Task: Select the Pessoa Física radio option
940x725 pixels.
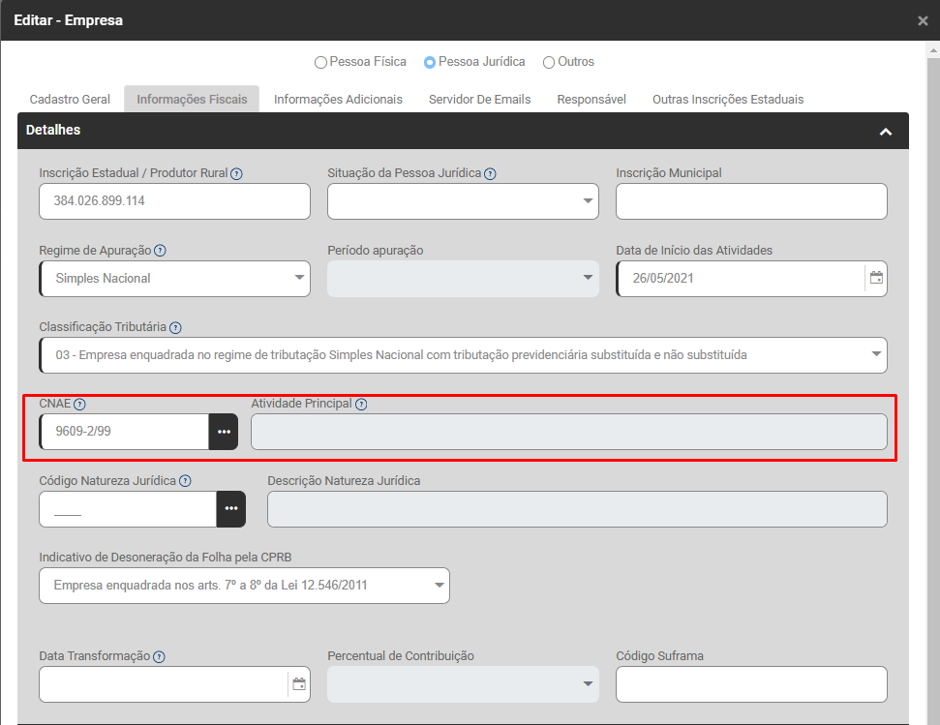Action: click(320, 62)
